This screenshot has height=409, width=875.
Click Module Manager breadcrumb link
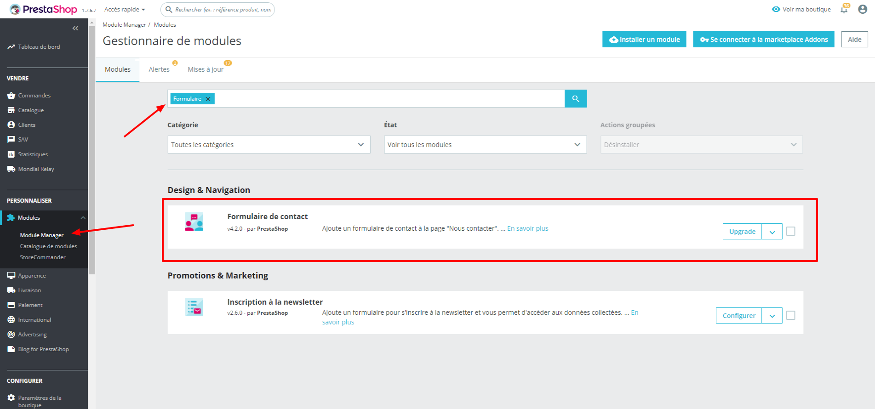tap(124, 25)
